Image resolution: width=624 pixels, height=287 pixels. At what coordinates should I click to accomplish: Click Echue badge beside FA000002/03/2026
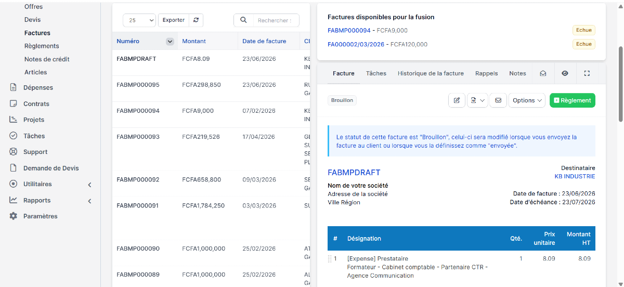pyautogui.click(x=584, y=44)
